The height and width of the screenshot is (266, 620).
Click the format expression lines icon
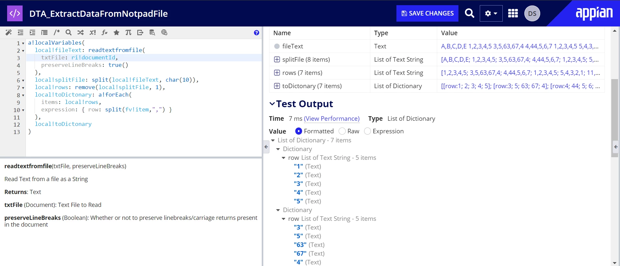[44, 32]
